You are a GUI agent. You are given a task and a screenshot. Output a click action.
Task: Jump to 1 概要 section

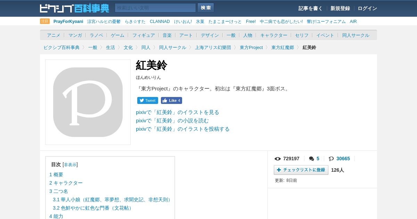(x=56, y=175)
